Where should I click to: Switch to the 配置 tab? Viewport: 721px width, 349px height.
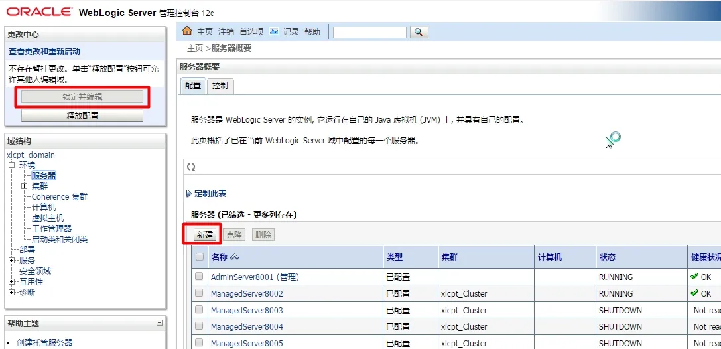[193, 86]
